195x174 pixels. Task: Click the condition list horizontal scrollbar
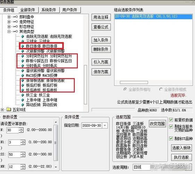point(134,82)
